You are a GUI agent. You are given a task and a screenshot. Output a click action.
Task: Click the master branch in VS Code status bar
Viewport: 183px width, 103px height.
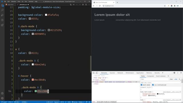tap(4, 102)
